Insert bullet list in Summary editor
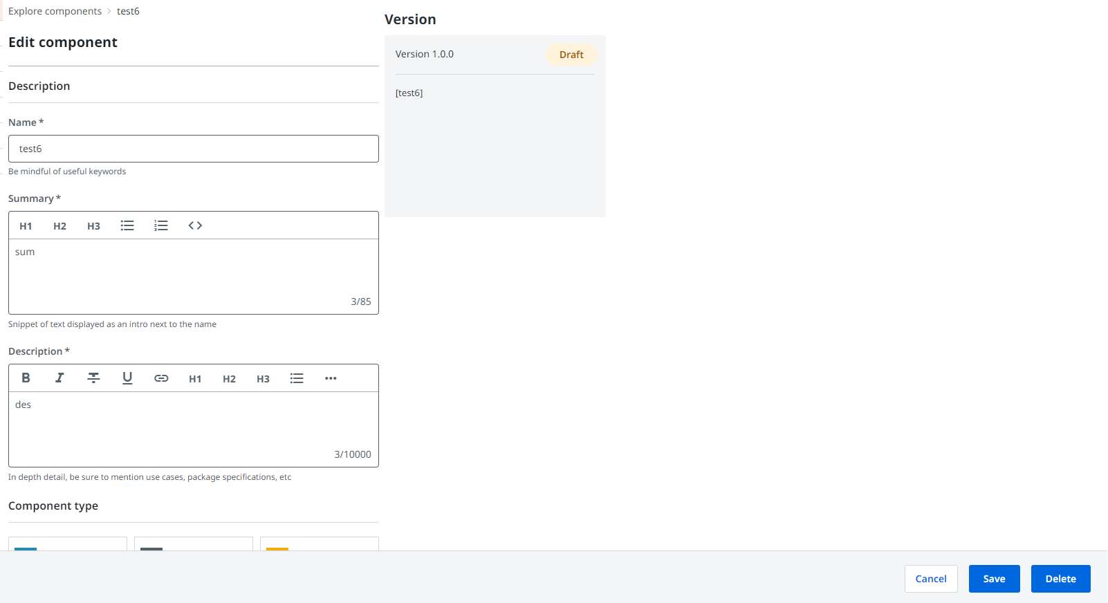Image resolution: width=1108 pixels, height=603 pixels. click(127, 226)
